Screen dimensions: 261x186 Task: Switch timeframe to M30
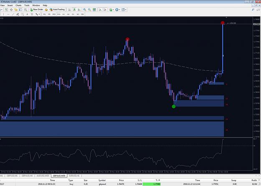tap(59, 15)
